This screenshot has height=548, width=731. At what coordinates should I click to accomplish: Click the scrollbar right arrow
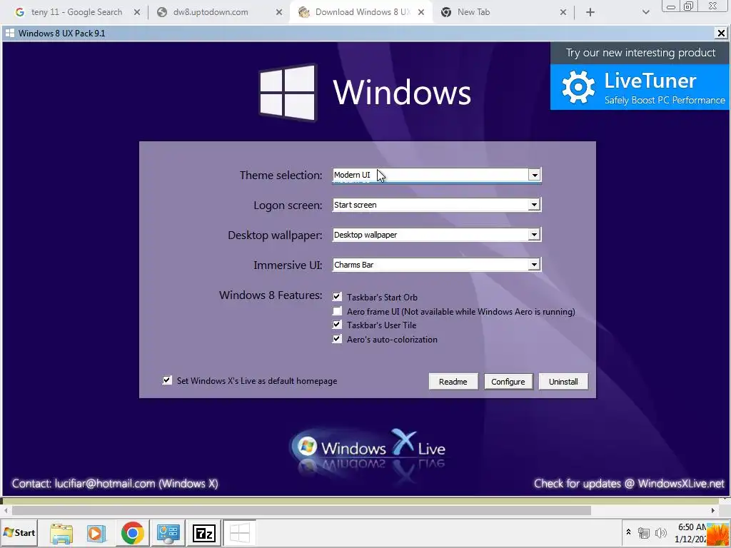(713, 510)
